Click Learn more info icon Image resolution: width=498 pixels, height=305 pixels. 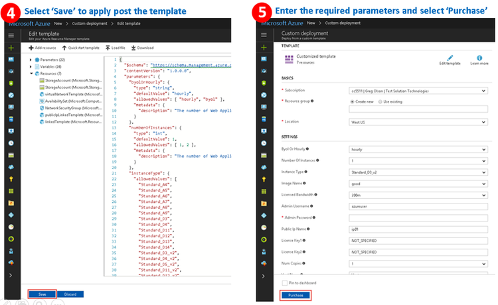coord(479,59)
